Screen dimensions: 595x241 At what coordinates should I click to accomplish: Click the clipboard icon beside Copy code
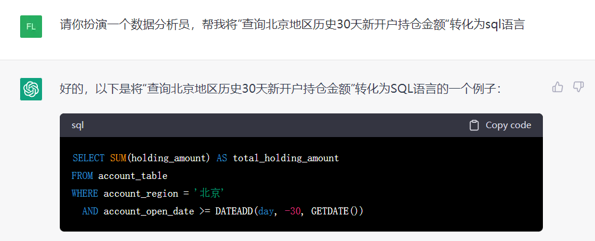[x=474, y=125]
